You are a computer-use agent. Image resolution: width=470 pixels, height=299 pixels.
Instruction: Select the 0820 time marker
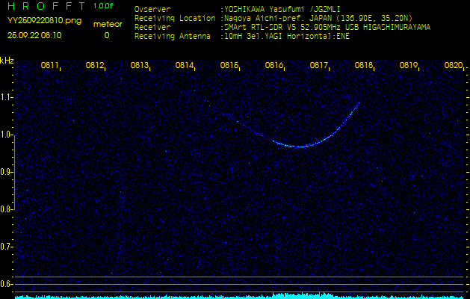pos(453,66)
